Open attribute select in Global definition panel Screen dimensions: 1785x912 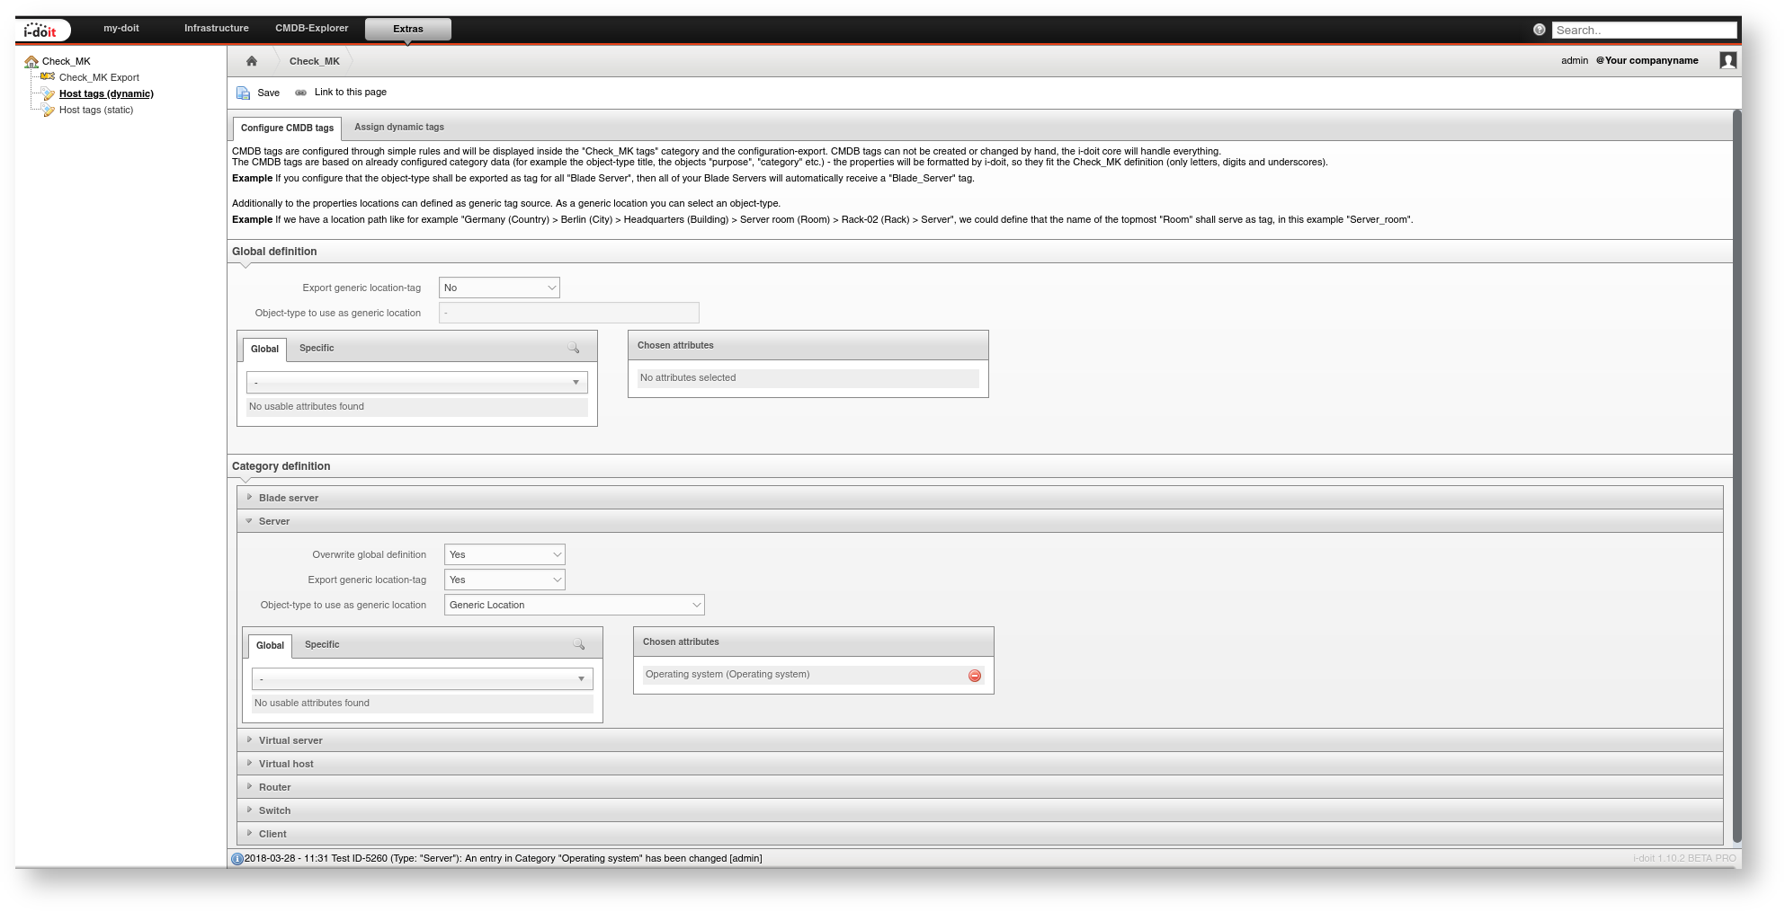click(x=417, y=383)
